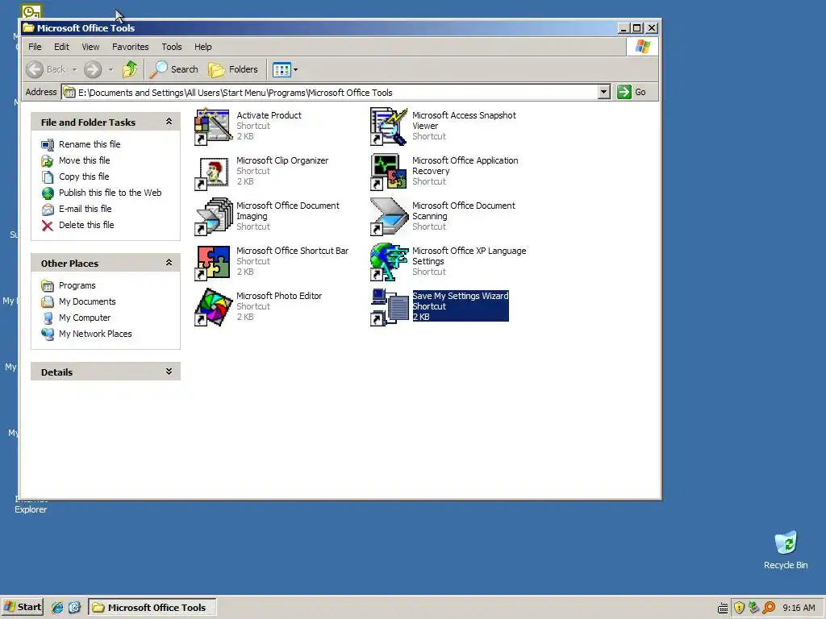The height and width of the screenshot is (619, 826).
Task: Select 'Microsoft Clip Organizer' name text
Action: click(x=282, y=160)
